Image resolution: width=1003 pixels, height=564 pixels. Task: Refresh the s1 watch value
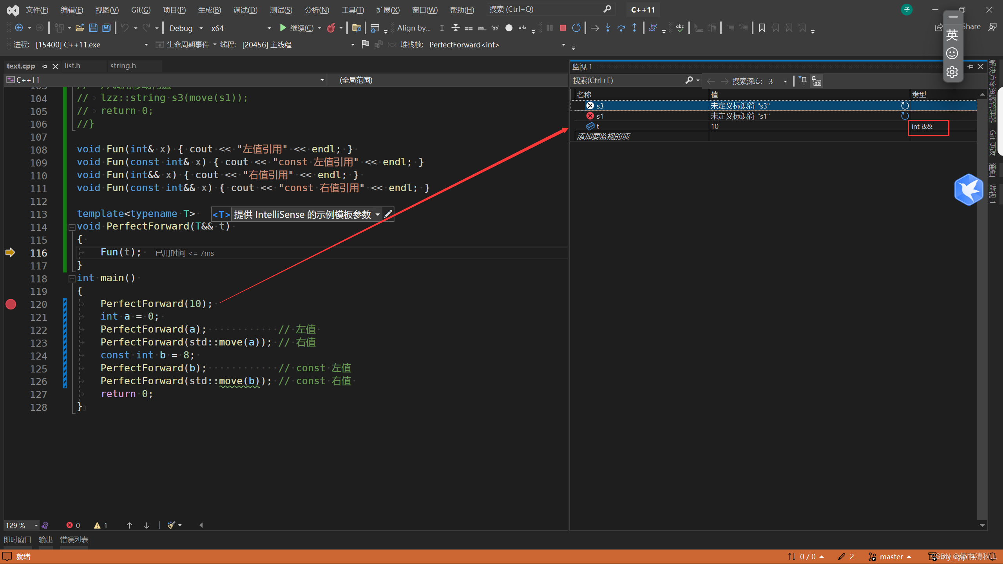point(904,116)
